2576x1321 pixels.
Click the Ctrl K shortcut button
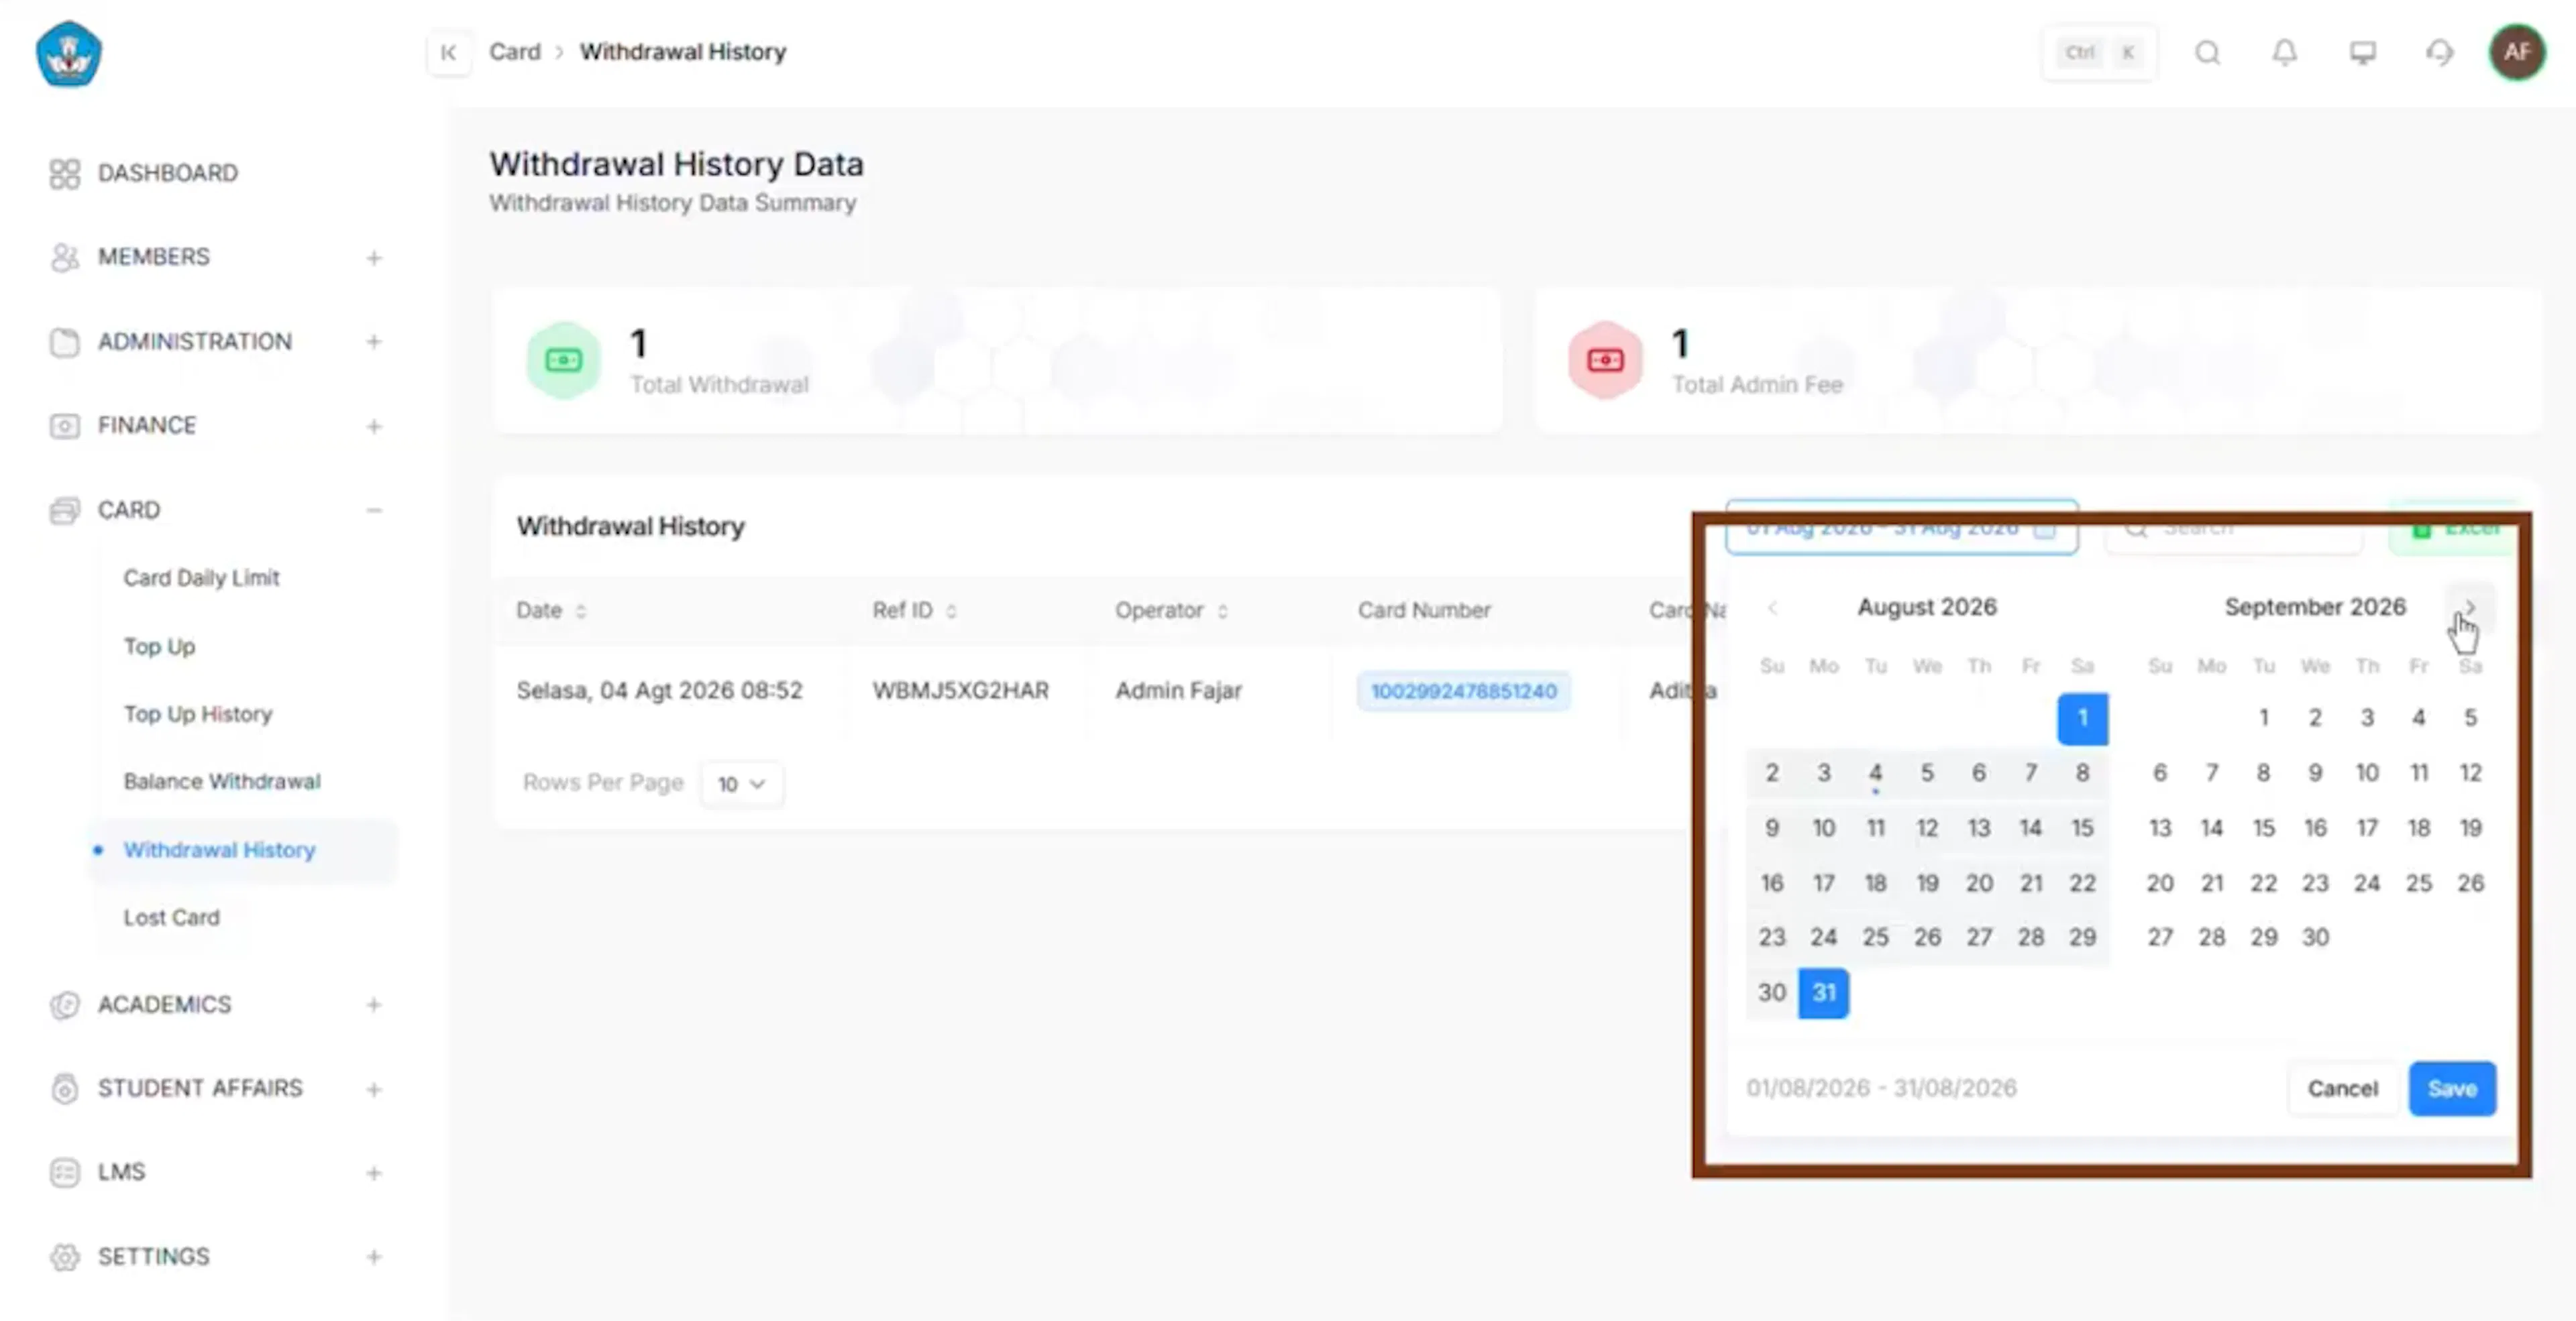(x=2099, y=52)
